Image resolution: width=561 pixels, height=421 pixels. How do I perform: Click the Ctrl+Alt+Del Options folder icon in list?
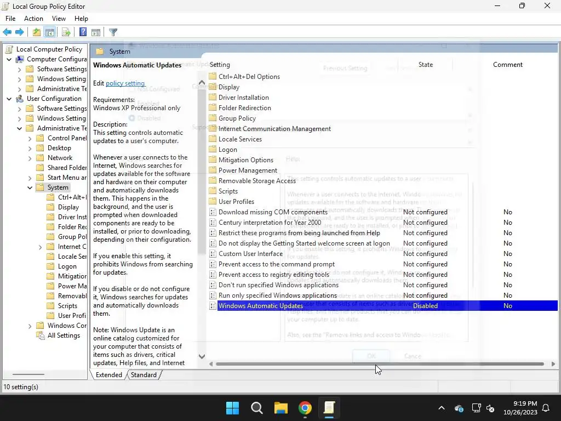[213, 76]
